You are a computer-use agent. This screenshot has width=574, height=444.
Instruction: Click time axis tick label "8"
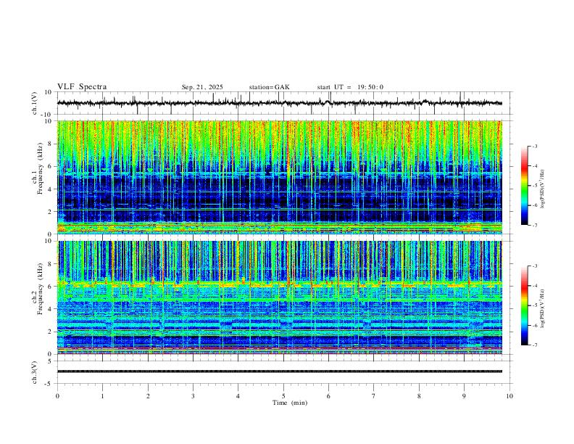[419, 396]
